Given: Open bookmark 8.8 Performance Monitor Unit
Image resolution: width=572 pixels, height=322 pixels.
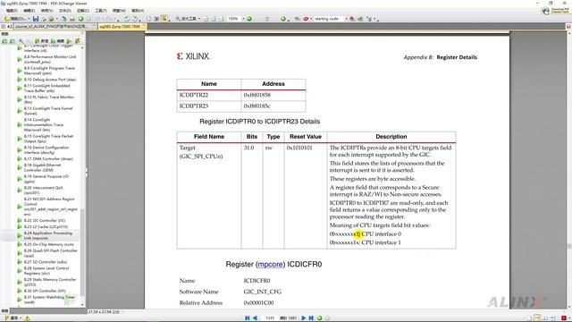Looking at the screenshot, I should (50, 60).
